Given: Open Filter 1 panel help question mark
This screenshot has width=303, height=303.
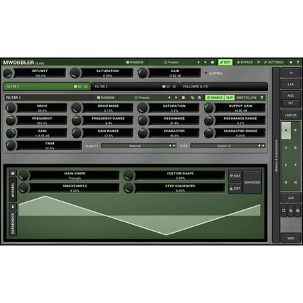Looking at the screenshot, I should pos(262,98).
